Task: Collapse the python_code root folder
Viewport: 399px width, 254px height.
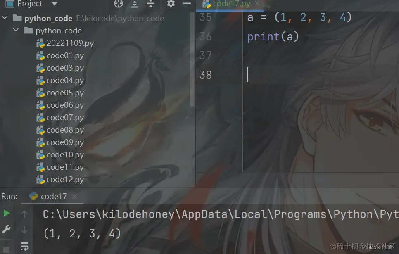Action: [5, 18]
